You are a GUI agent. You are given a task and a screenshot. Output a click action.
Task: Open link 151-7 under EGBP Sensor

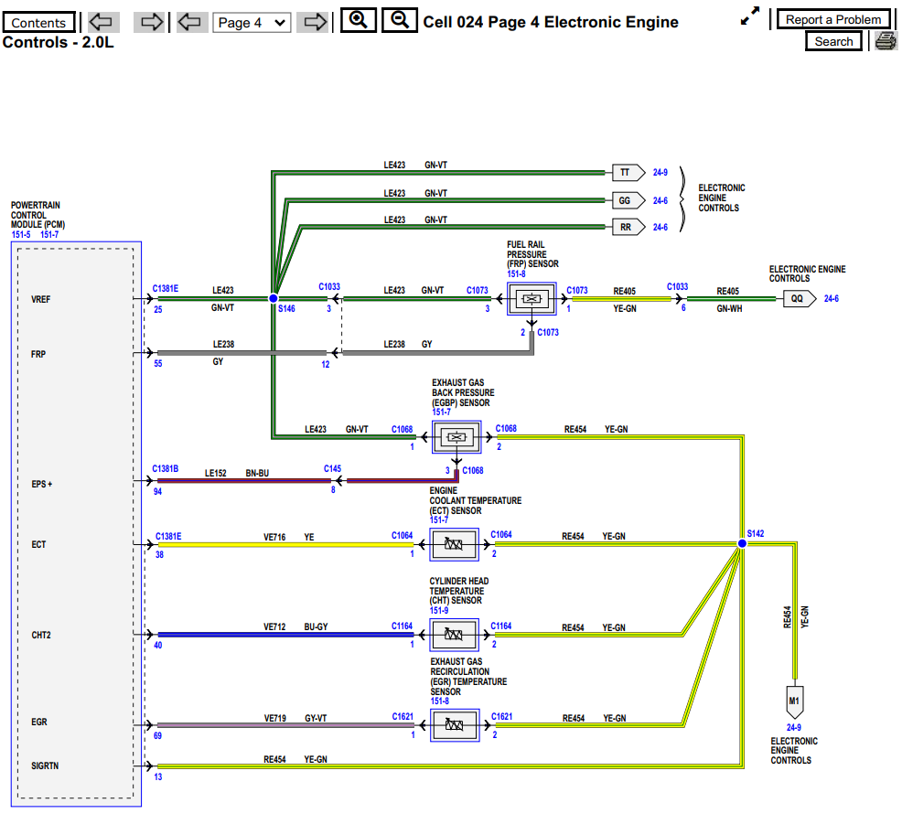(x=443, y=412)
